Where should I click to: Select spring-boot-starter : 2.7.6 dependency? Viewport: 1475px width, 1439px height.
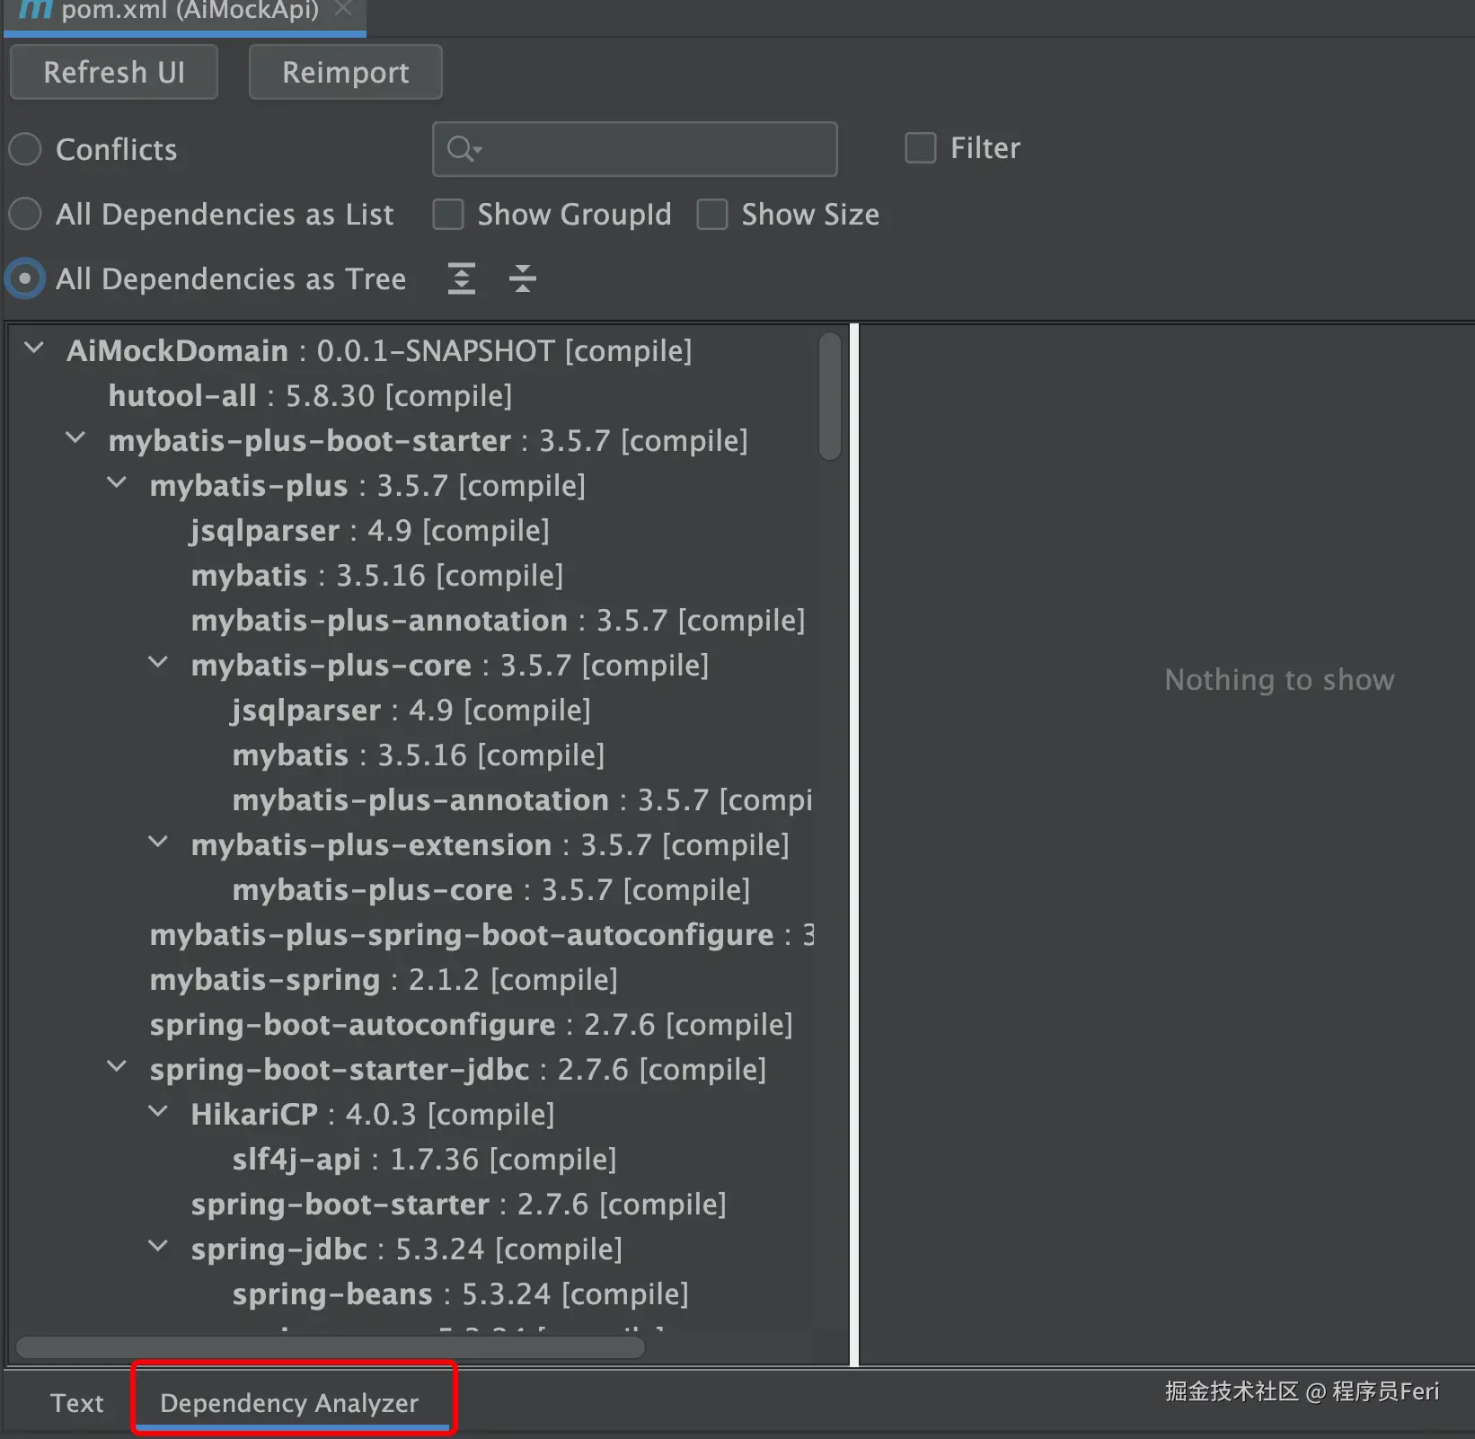(458, 1205)
